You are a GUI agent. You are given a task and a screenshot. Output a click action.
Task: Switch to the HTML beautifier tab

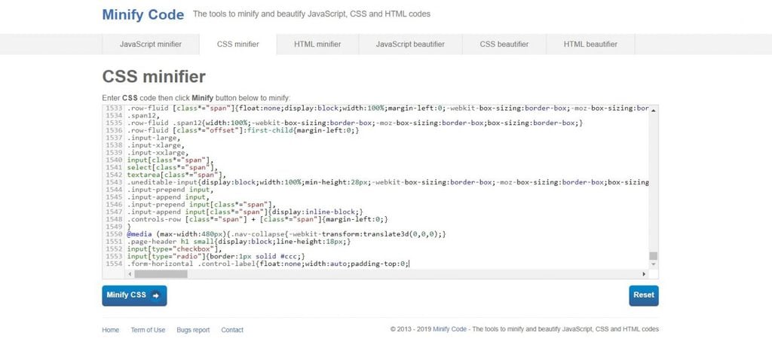pyautogui.click(x=590, y=44)
